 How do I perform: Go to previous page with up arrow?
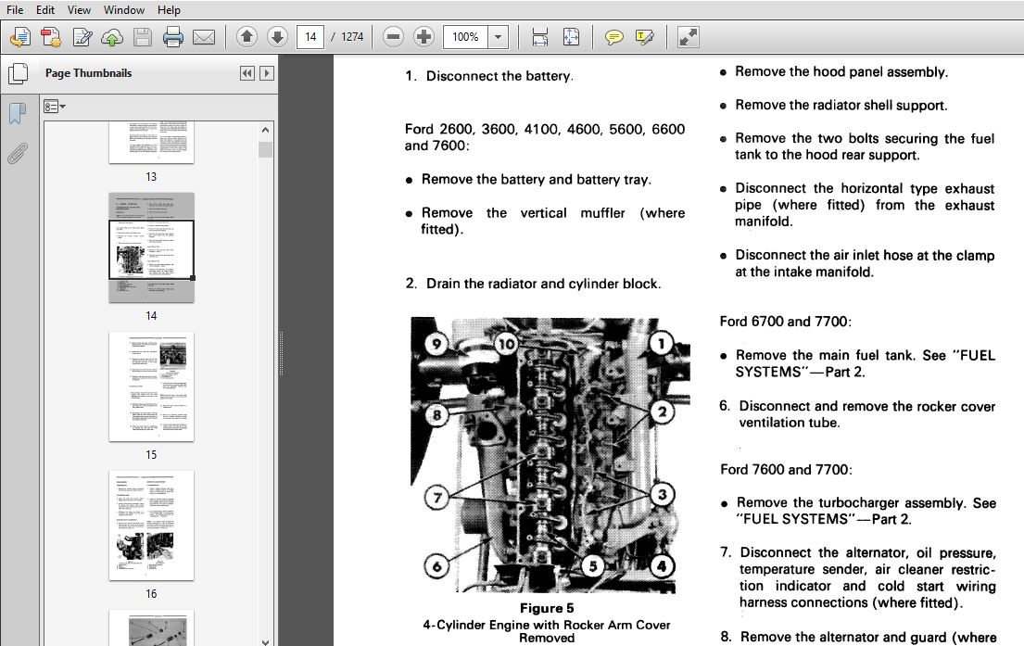(x=247, y=36)
